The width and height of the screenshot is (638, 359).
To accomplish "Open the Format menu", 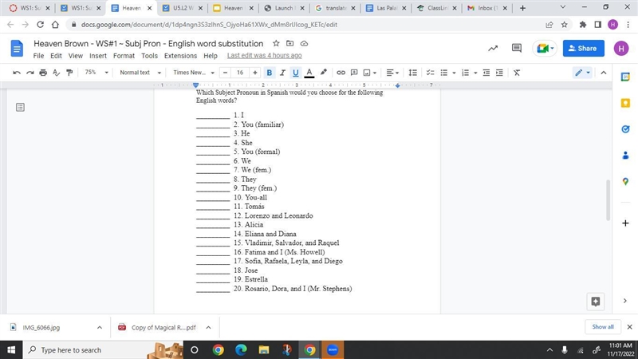I will click(x=124, y=56).
